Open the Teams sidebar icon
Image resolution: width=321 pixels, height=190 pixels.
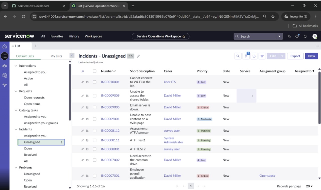coord(5,66)
